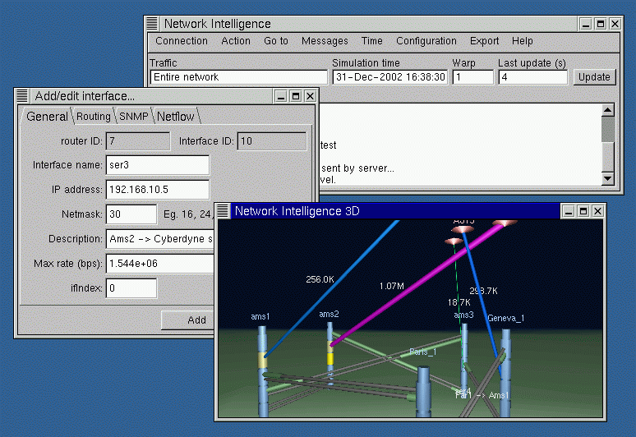
Task: Click the message log scroll up arrow
Action: click(607, 110)
